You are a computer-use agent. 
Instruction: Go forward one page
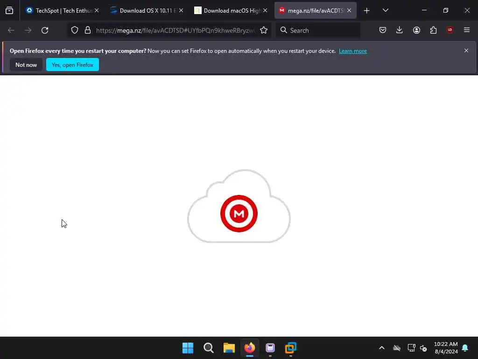[x=28, y=30]
